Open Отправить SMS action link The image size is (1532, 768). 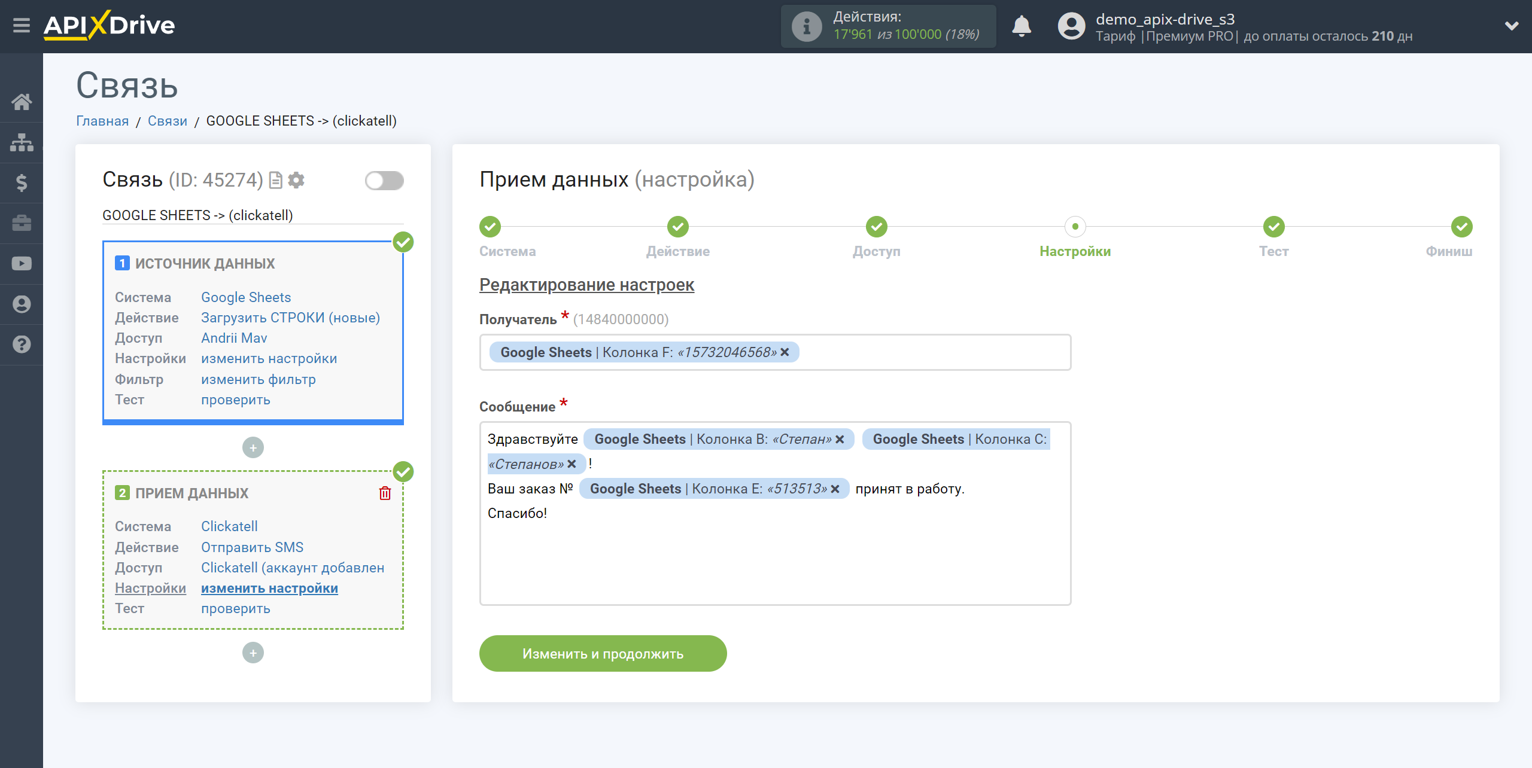[x=252, y=547]
